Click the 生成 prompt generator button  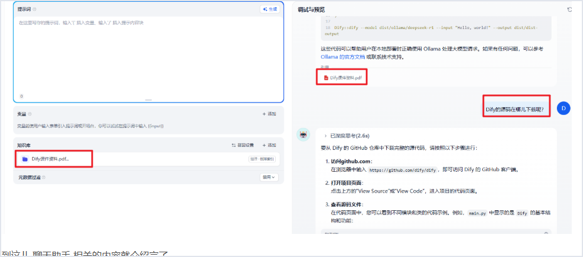click(x=270, y=9)
